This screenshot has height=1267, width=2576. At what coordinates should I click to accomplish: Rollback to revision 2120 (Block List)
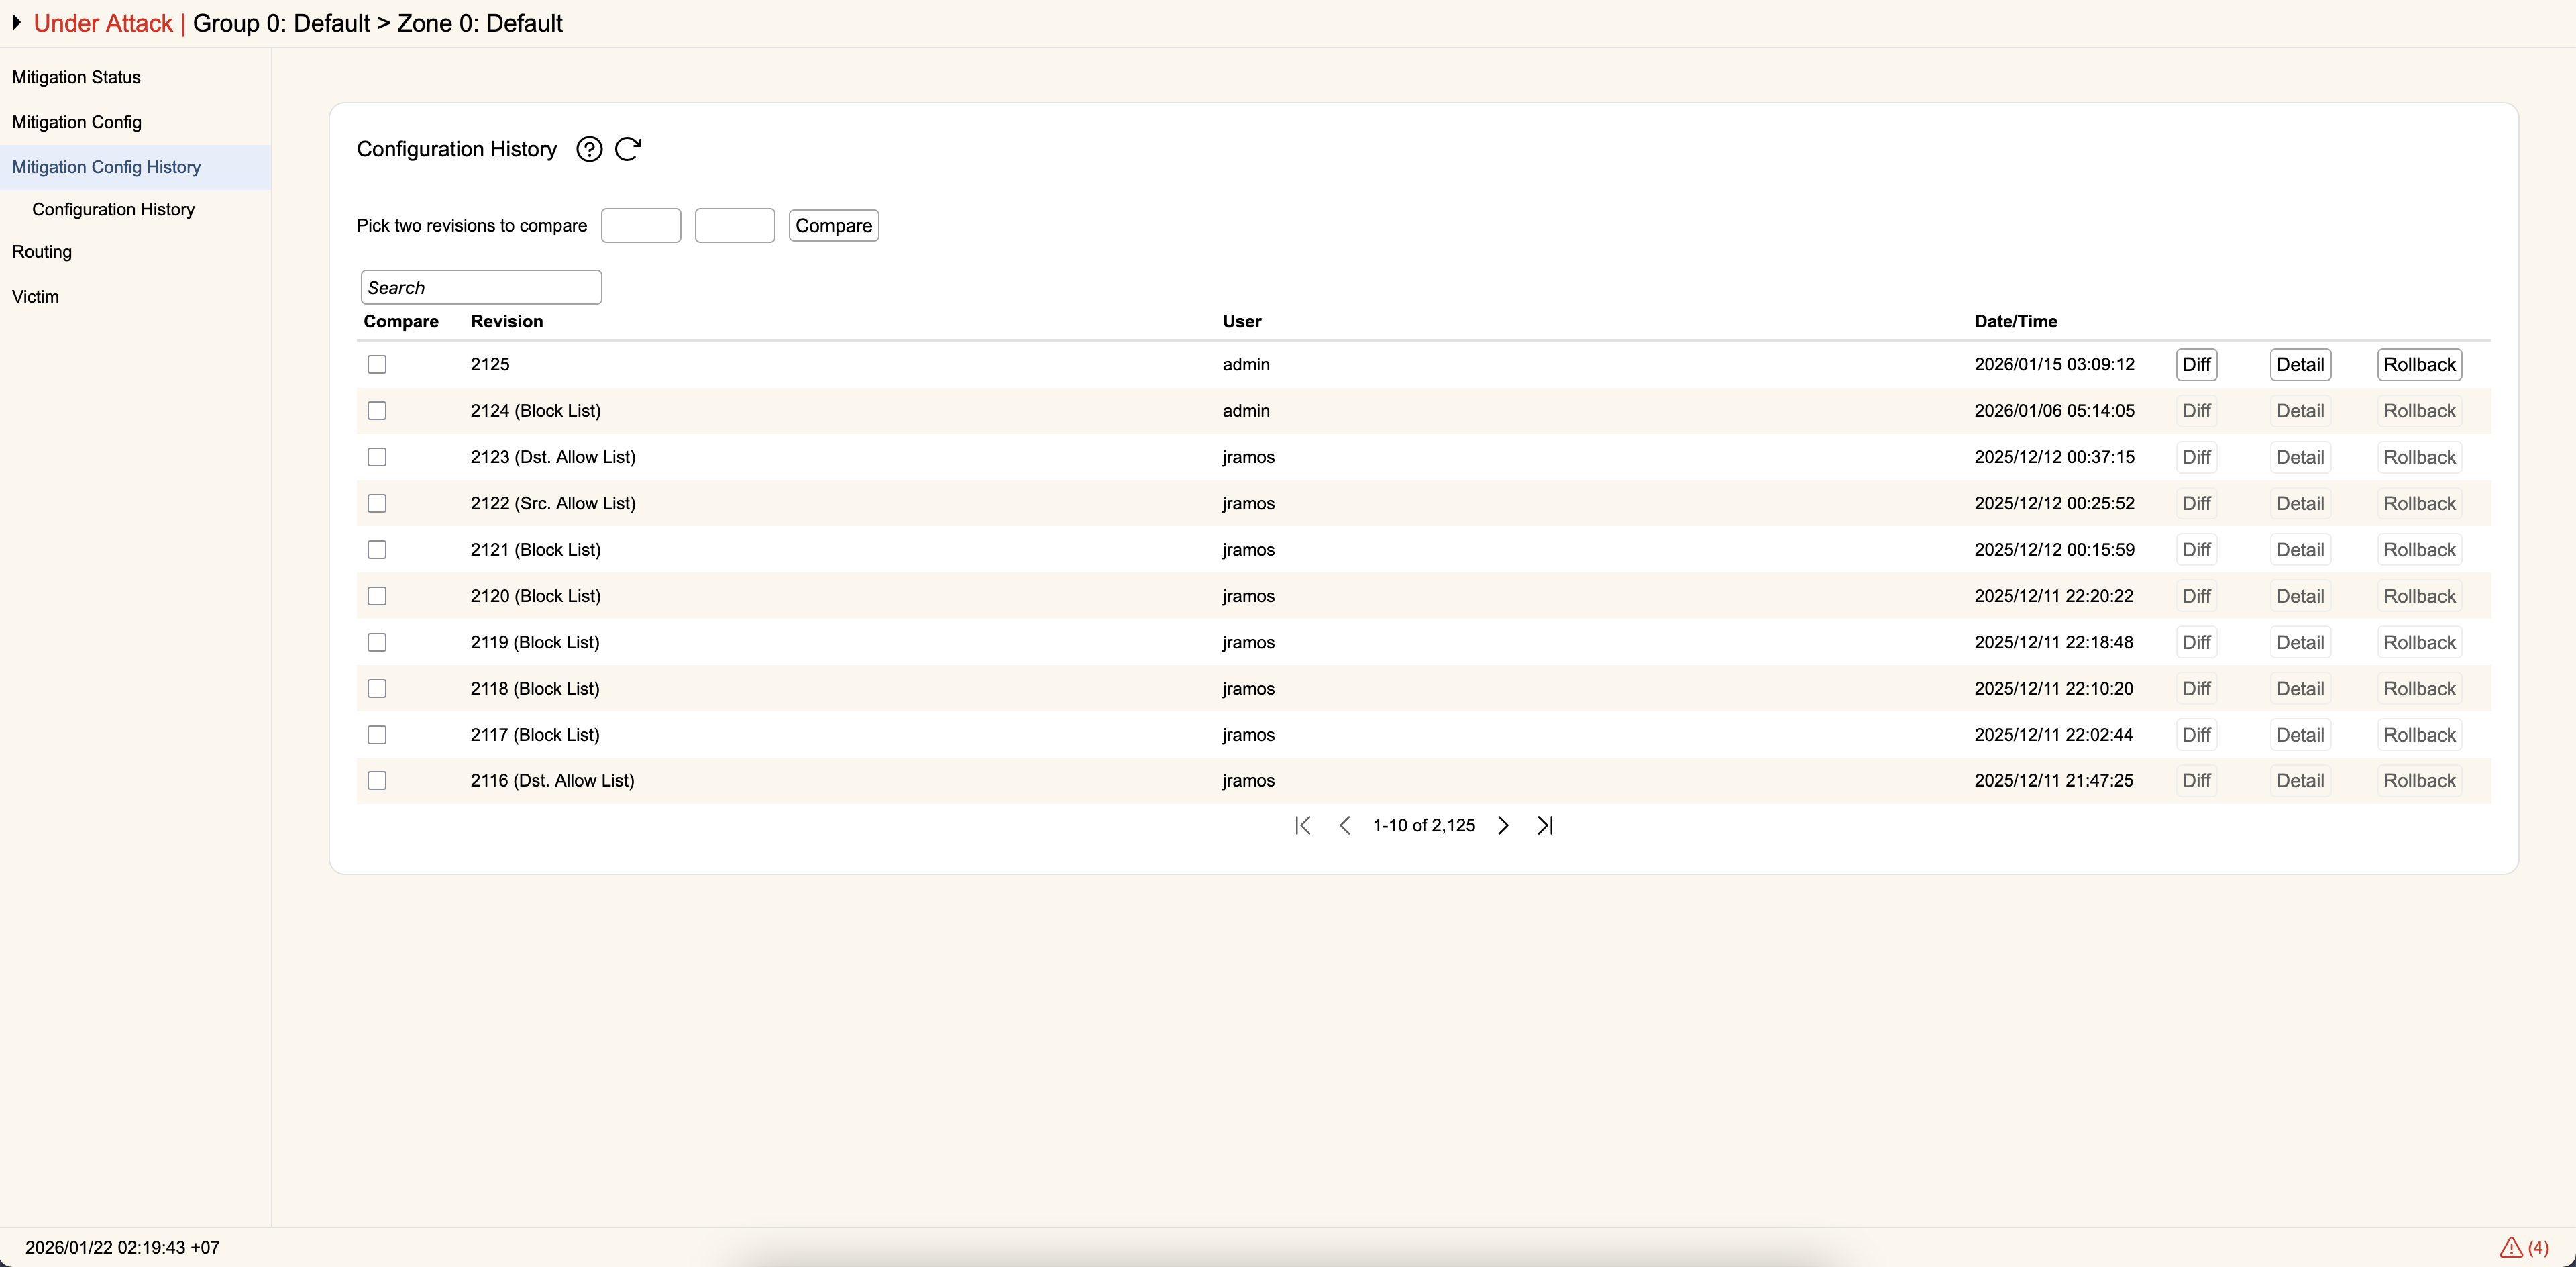[2419, 596]
